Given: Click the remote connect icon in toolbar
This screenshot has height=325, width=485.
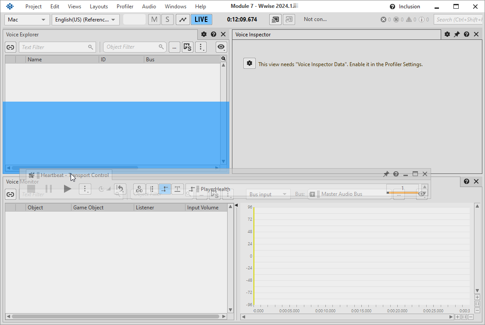Looking at the screenshot, I should [275, 20].
